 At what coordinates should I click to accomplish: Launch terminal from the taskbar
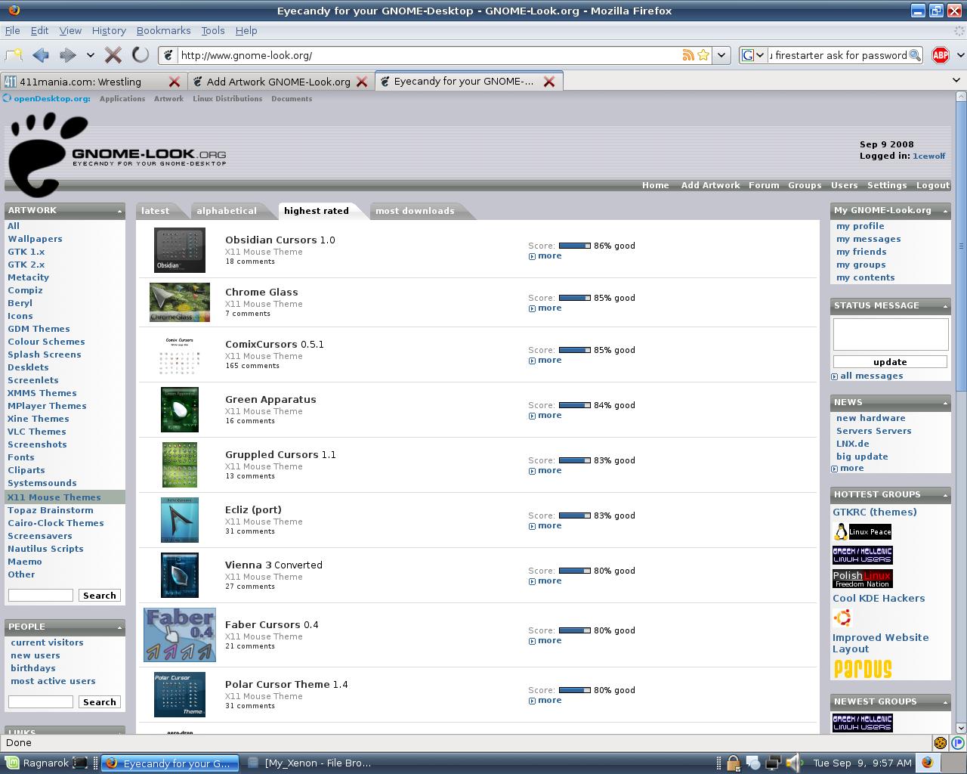pyautogui.click(x=80, y=763)
